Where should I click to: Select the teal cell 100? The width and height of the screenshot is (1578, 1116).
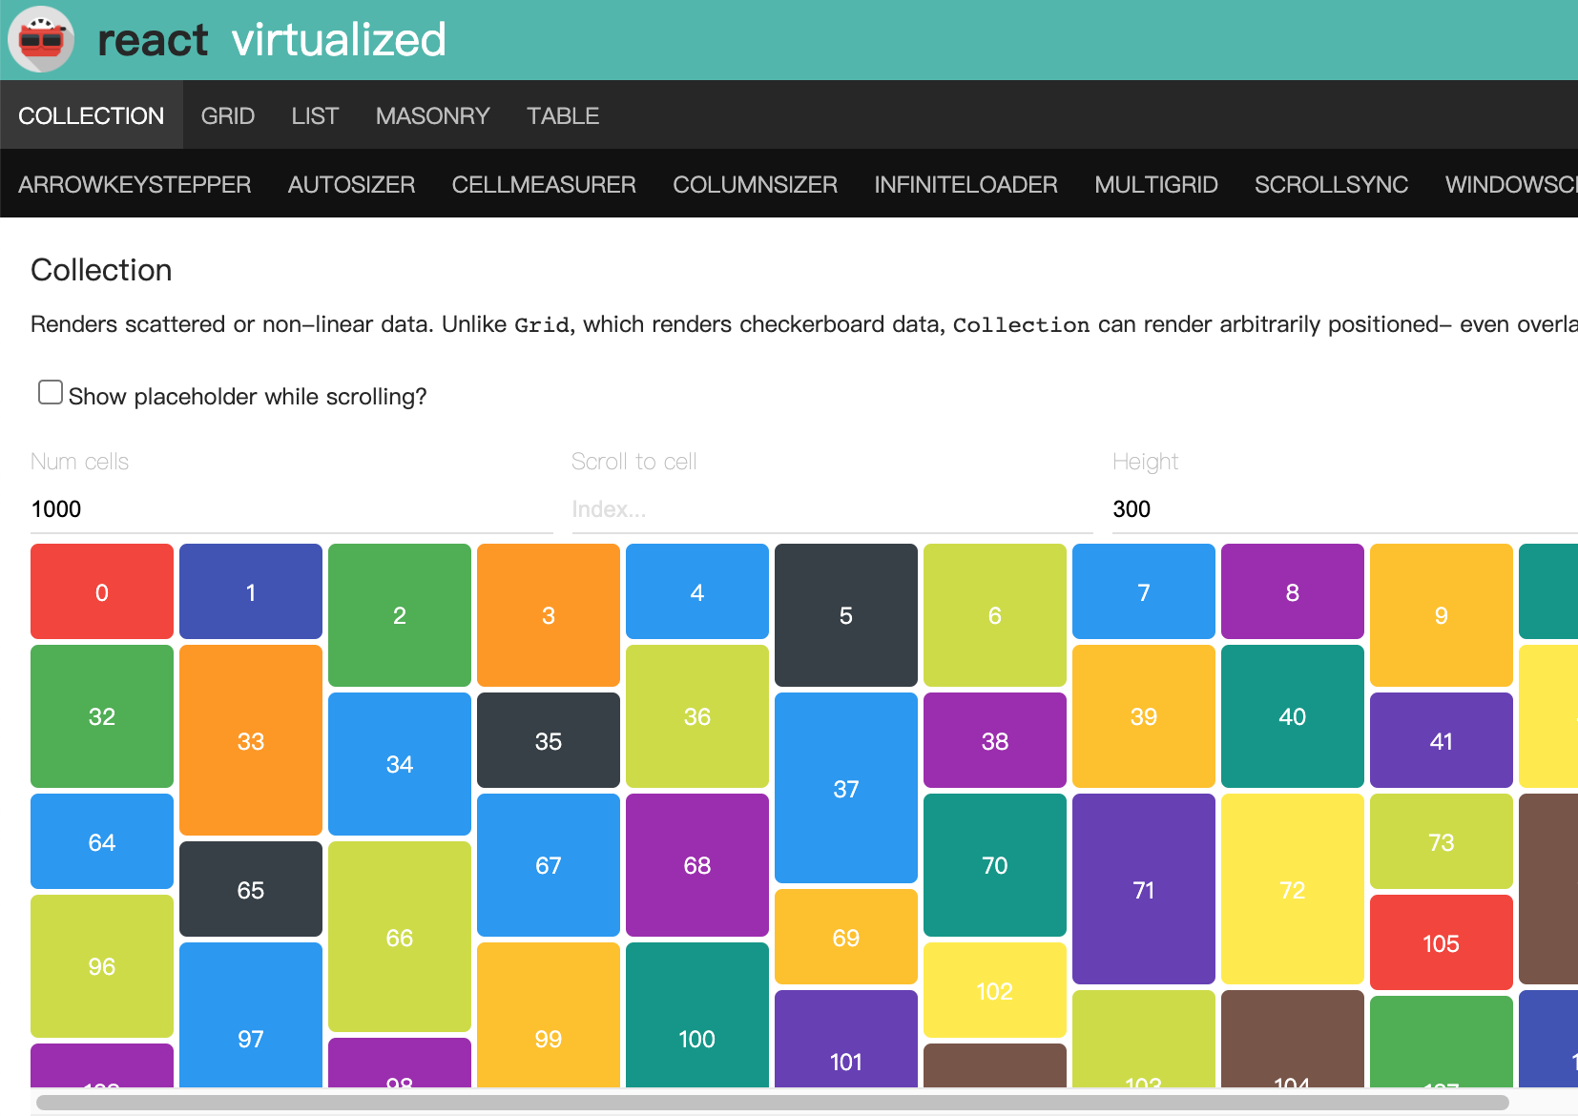(697, 1015)
